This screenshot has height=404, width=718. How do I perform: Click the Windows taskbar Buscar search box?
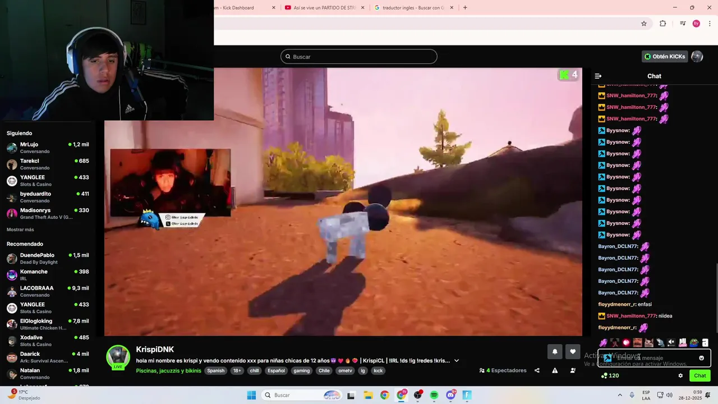[x=302, y=395]
